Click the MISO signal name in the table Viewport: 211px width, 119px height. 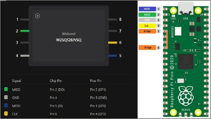[16, 90]
